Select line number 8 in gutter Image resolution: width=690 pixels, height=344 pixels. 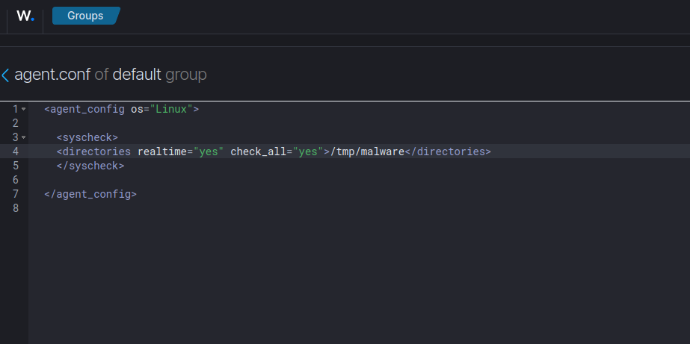tap(16, 207)
